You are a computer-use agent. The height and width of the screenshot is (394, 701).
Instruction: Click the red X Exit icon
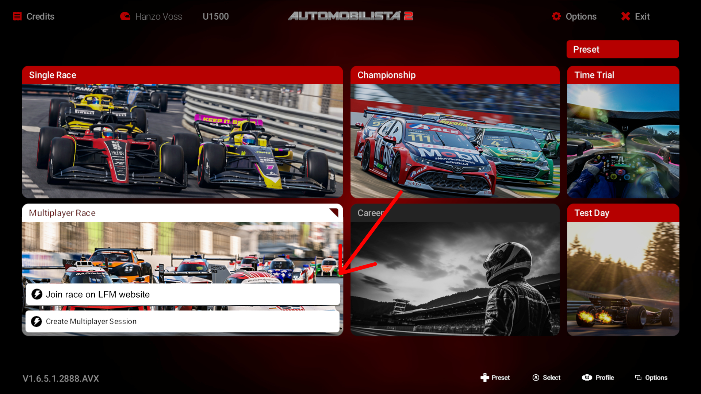coord(625,16)
